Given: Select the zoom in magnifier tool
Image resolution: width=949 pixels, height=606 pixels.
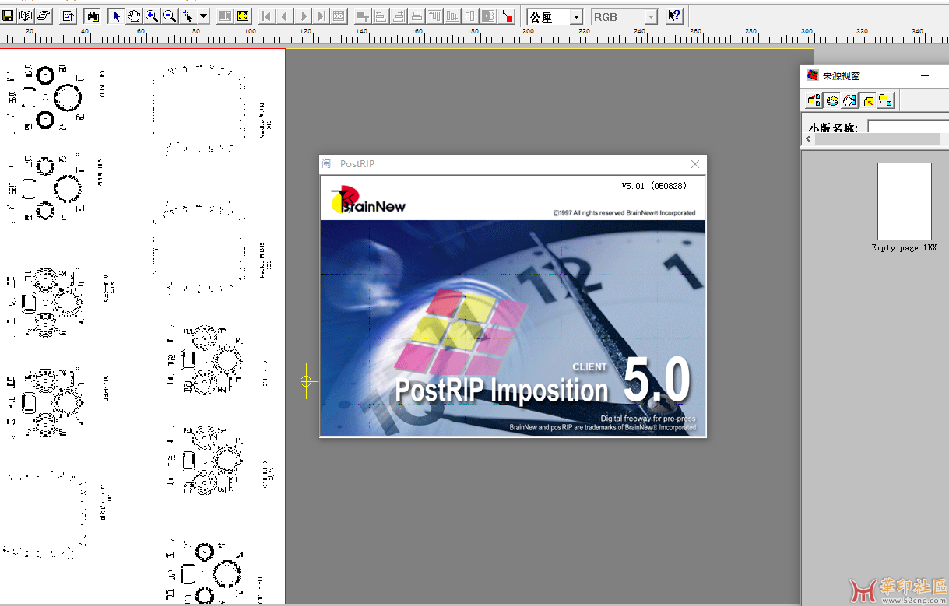Looking at the screenshot, I should coord(152,16).
